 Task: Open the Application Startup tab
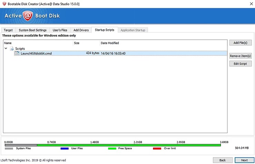[133, 30]
